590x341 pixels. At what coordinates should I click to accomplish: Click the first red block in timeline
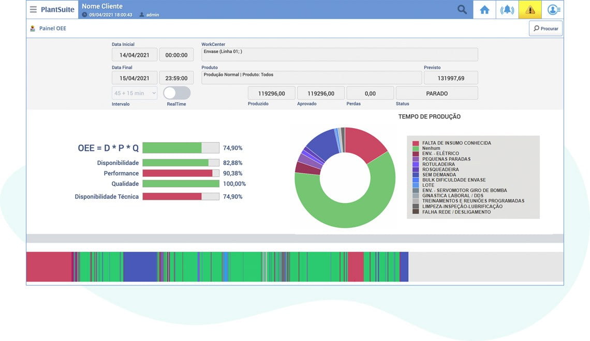pos(49,267)
